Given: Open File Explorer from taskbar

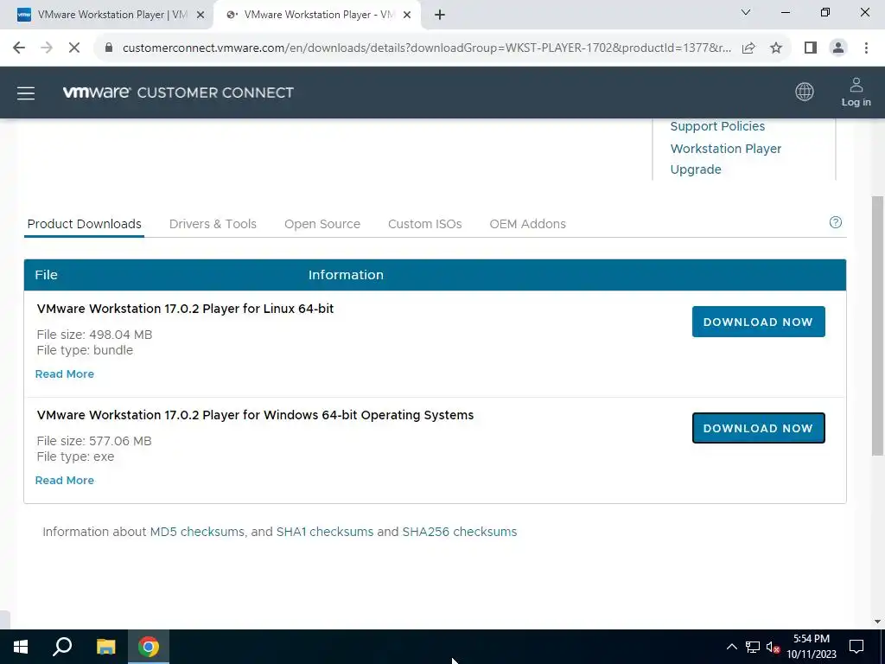Looking at the screenshot, I should pos(105,647).
